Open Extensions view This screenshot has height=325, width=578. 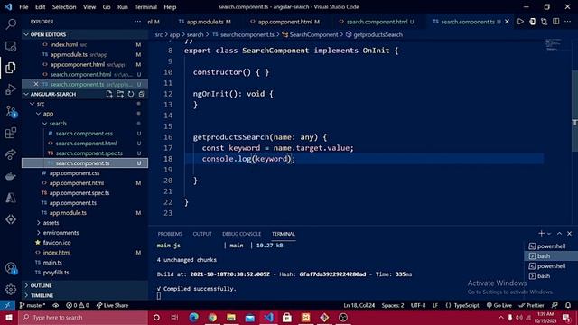(11, 133)
